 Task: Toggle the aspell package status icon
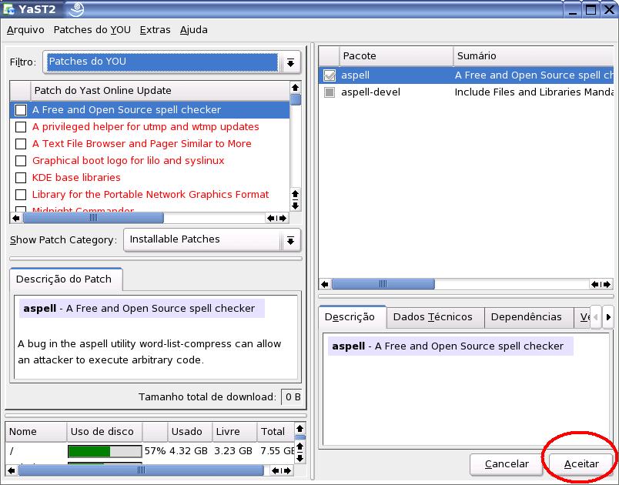(x=330, y=75)
